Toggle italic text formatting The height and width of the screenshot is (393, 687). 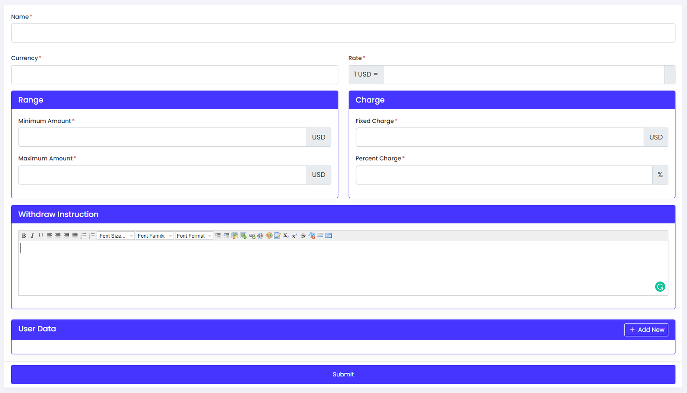(x=32, y=236)
